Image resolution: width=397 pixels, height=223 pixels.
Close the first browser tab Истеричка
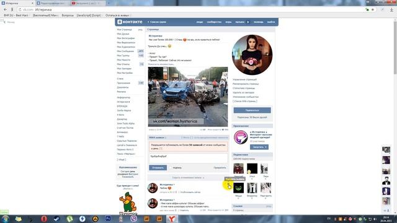[32, 3]
